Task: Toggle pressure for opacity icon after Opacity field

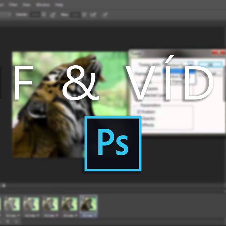Action: coord(53,15)
